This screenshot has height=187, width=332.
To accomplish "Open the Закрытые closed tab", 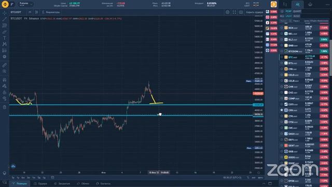I will pos(62,183).
